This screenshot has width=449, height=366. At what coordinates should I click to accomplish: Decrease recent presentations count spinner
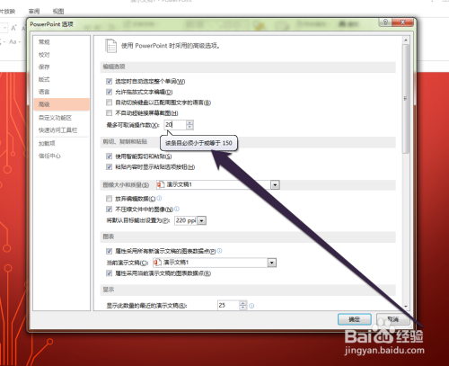243,308
